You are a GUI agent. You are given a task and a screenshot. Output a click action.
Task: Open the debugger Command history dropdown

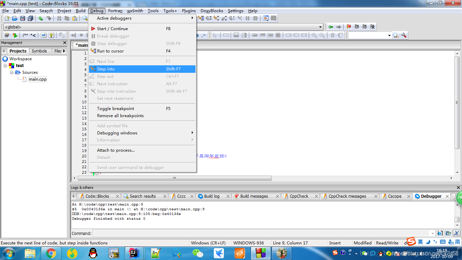tap(432, 233)
